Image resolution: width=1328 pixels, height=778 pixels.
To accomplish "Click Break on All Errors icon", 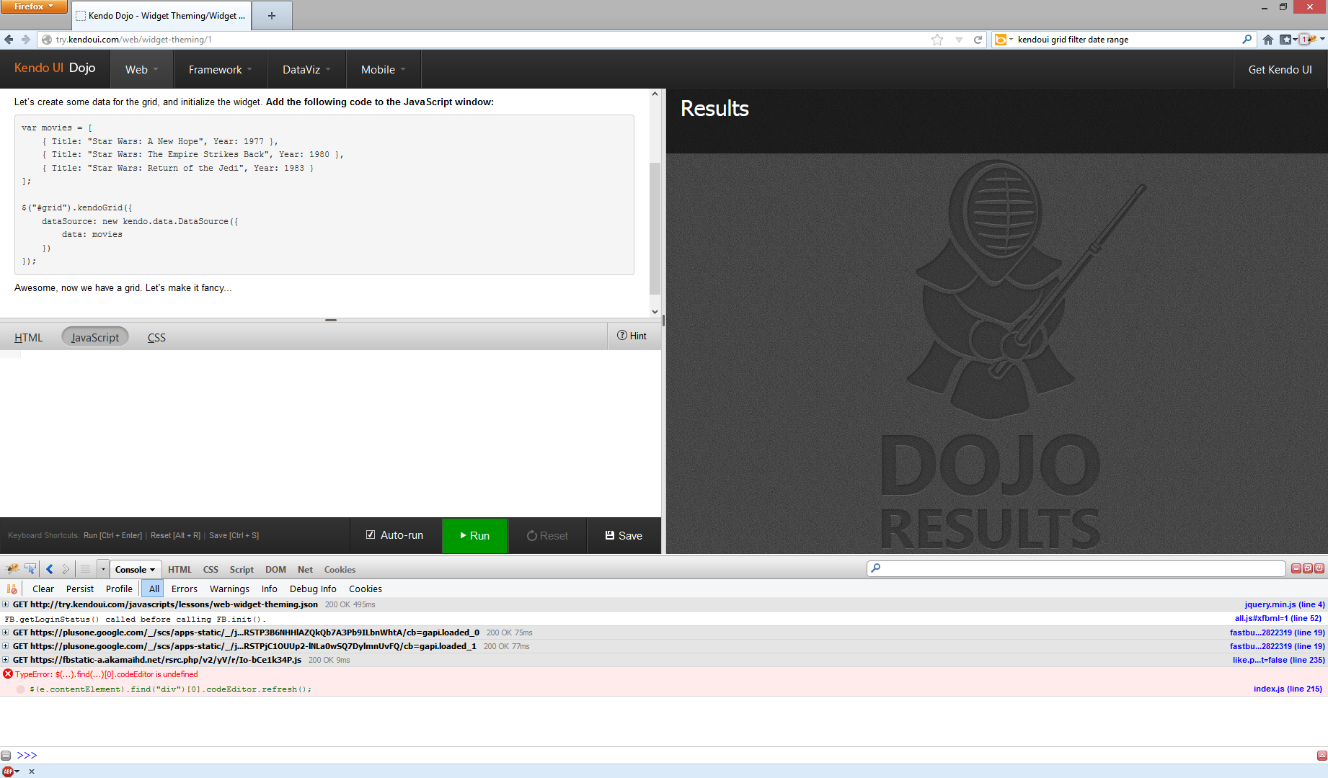I will (12, 589).
